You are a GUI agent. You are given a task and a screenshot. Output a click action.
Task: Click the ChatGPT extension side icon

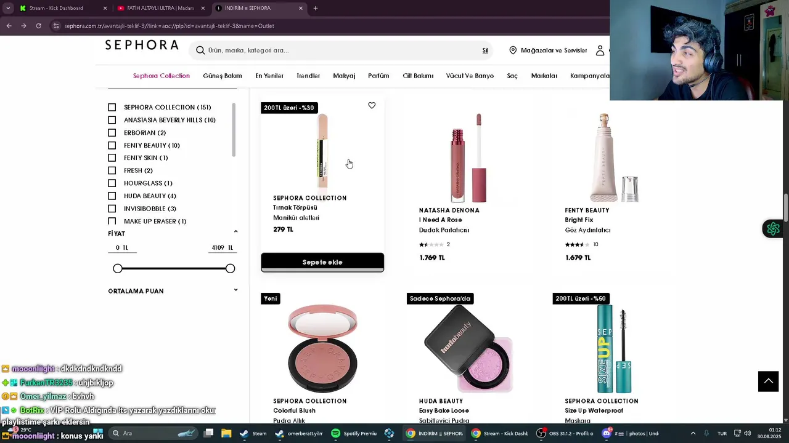click(773, 229)
